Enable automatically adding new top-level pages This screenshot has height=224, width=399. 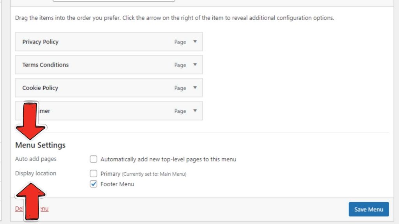[x=93, y=159]
